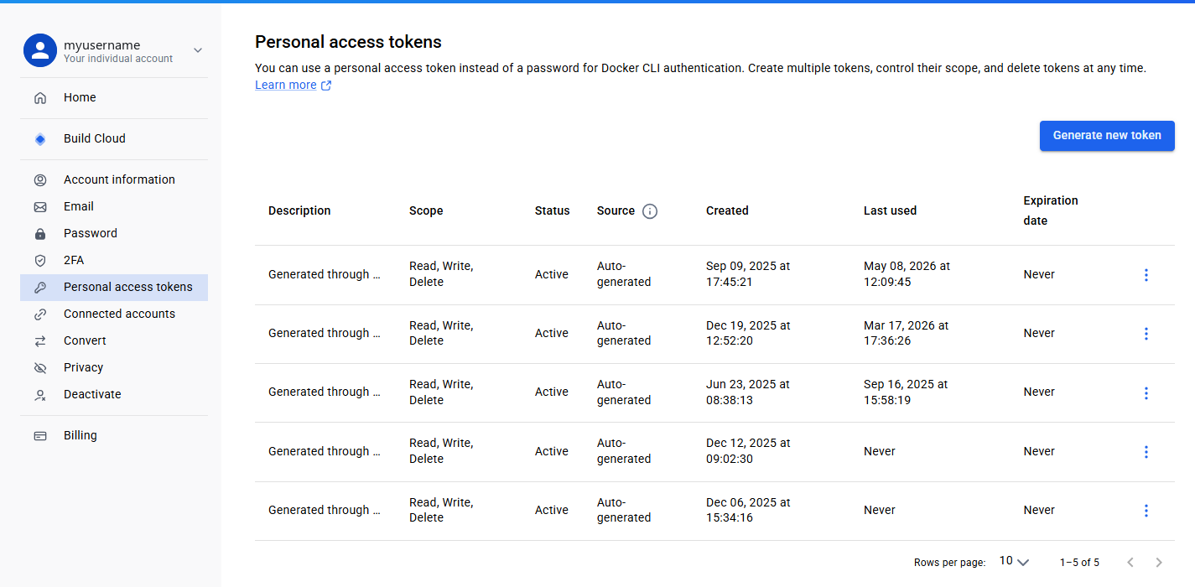Open actions menu for token created Dec 12, 2025
The image size is (1195, 587).
[1146, 452]
